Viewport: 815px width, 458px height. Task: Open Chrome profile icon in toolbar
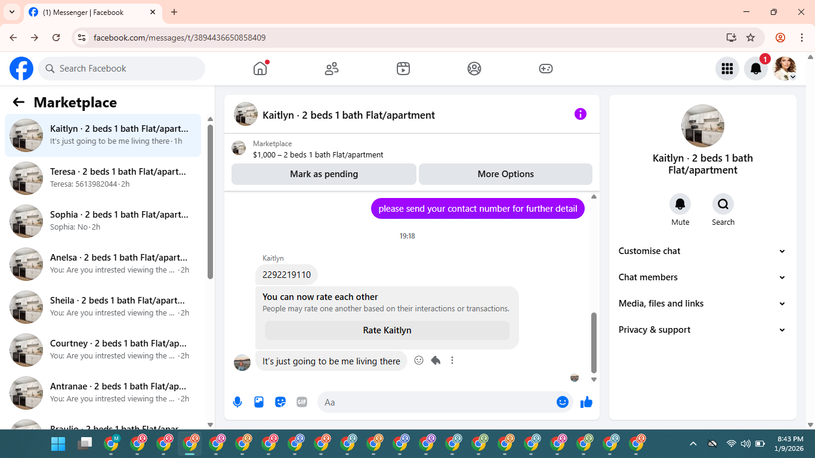[x=780, y=38]
